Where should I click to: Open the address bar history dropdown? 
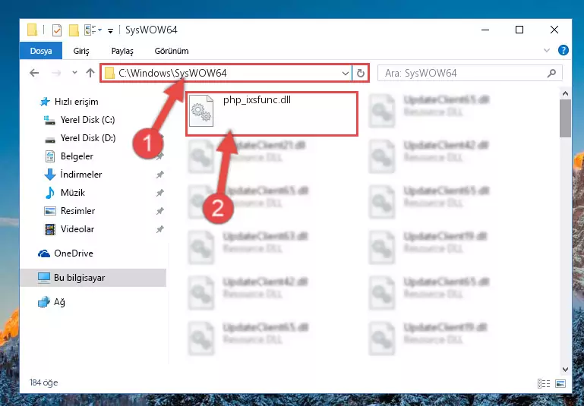(x=346, y=74)
